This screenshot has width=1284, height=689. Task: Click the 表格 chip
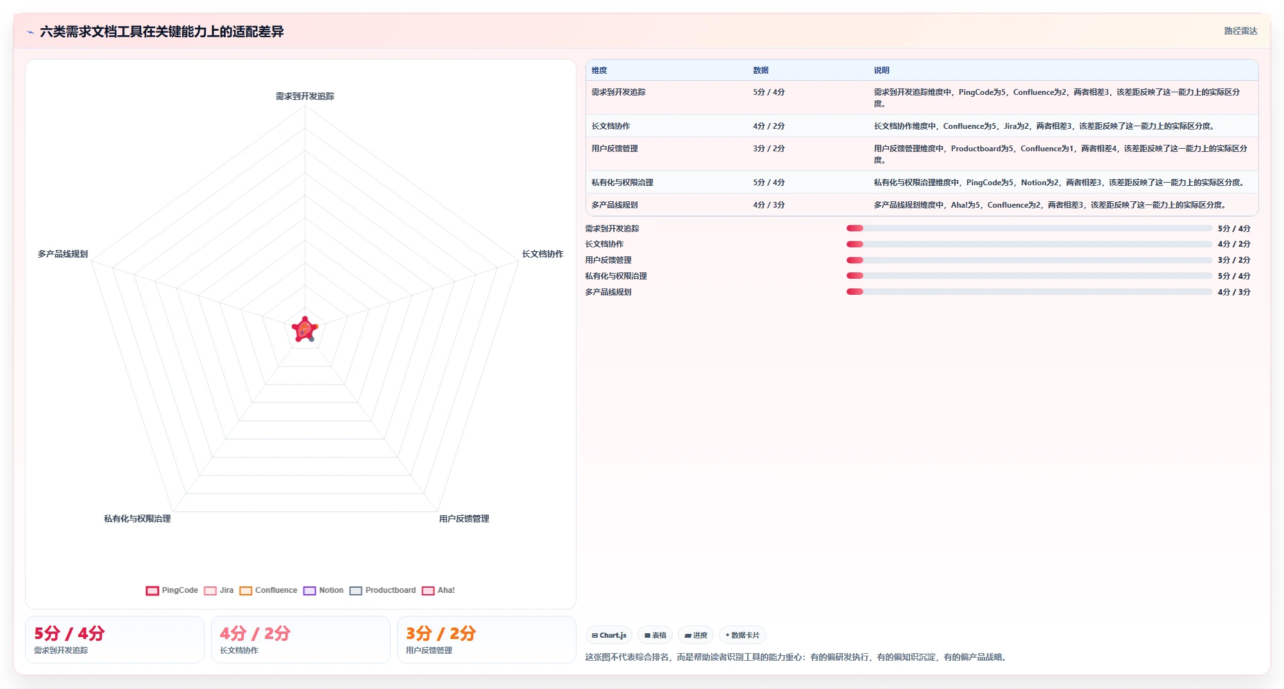pos(655,635)
